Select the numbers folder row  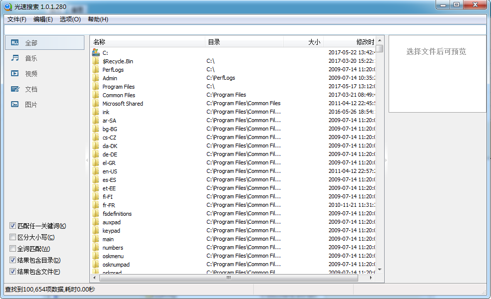[233, 248]
